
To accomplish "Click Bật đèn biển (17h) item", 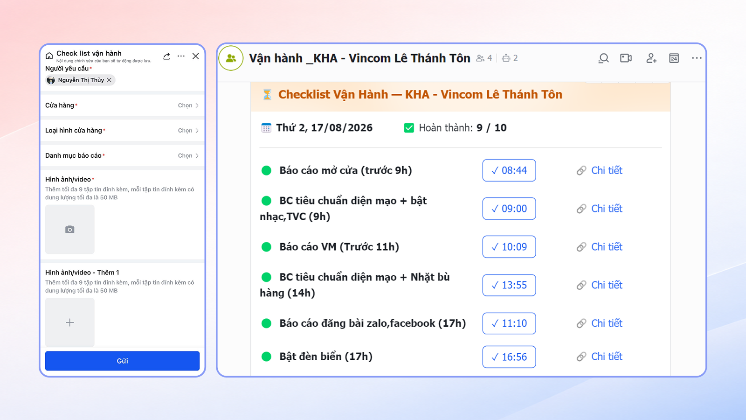I will coord(326,357).
